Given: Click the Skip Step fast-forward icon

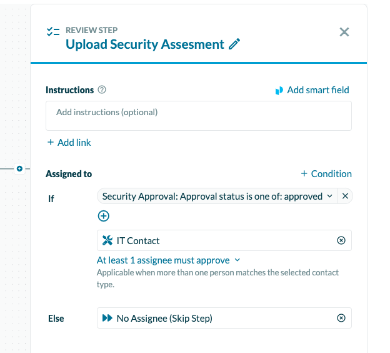Looking at the screenshot, I should pyautogui.click(x=107, y=319).
